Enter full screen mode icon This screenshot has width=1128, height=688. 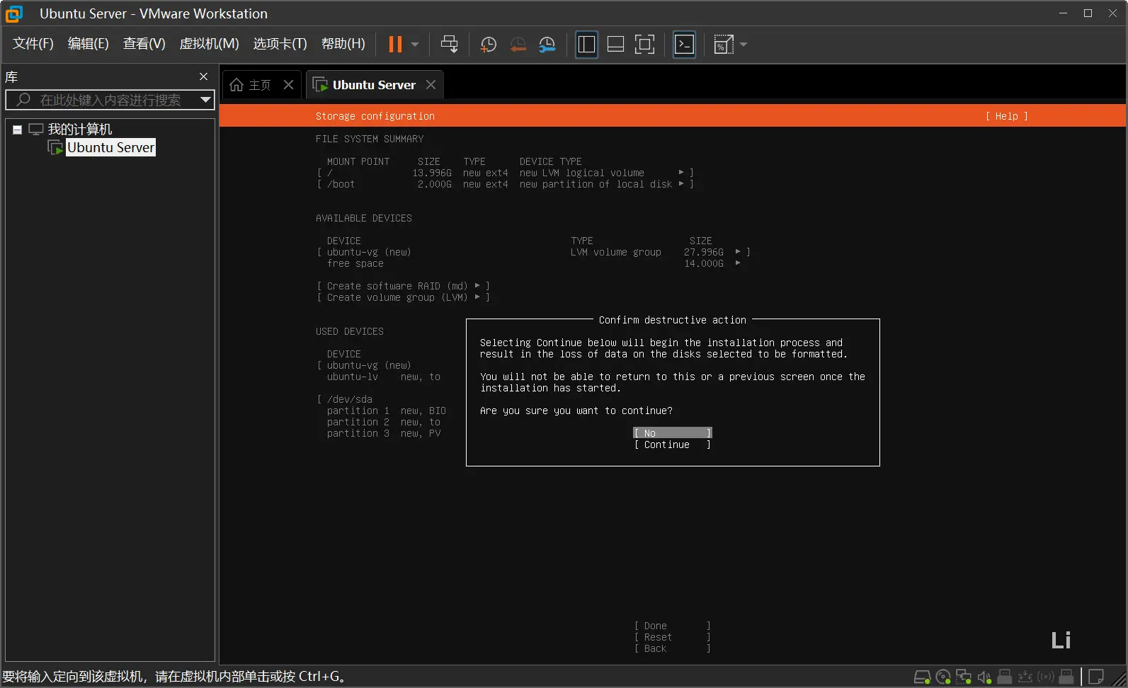(644, 45)
